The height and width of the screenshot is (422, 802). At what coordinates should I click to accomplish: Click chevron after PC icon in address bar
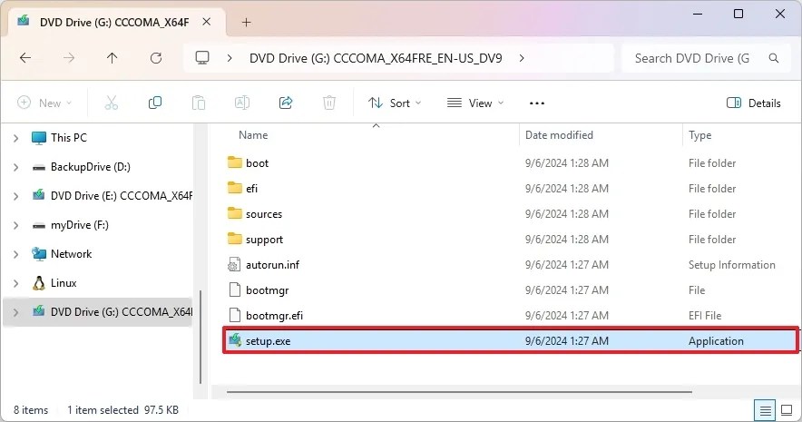point(230,58)
